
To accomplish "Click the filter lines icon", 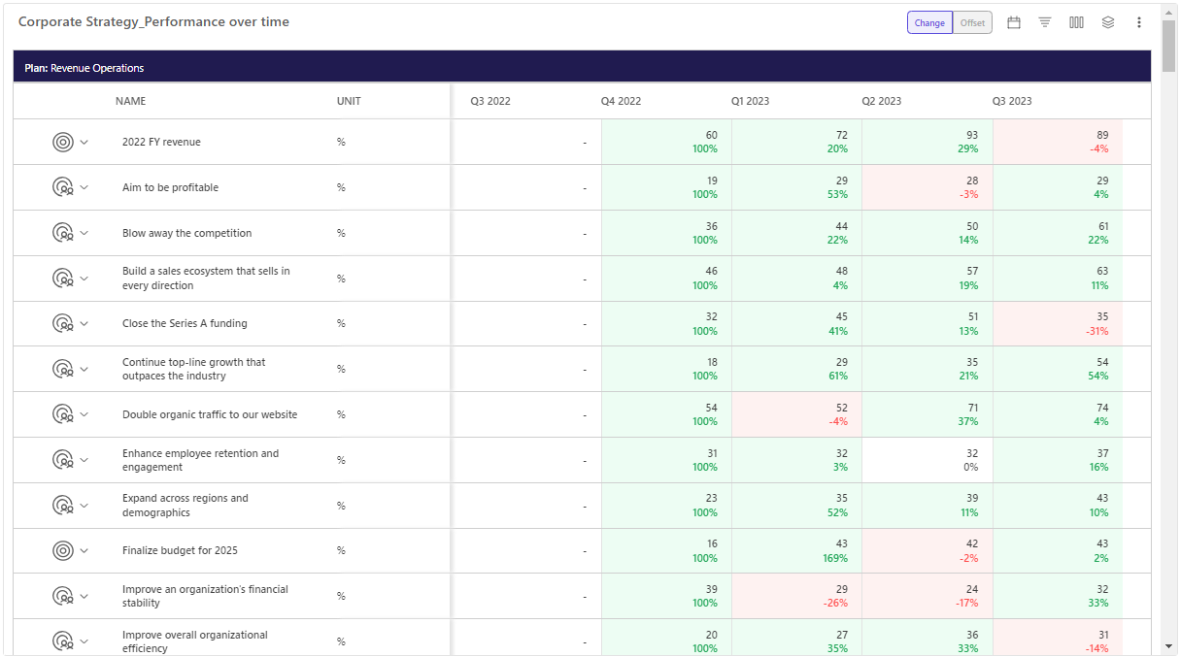I will click(x=1045, y=22).
